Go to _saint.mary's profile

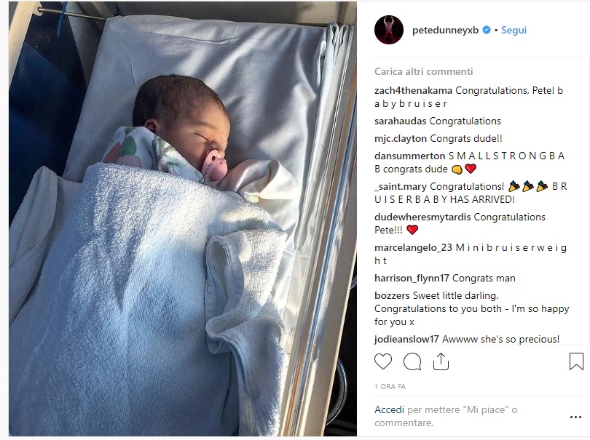[401, 187]
